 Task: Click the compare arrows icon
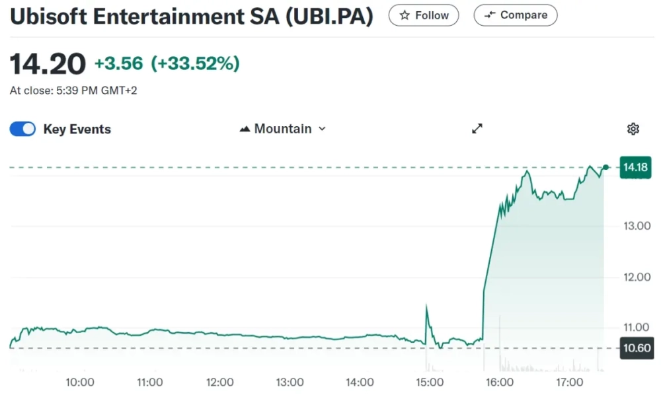(489, 15)
